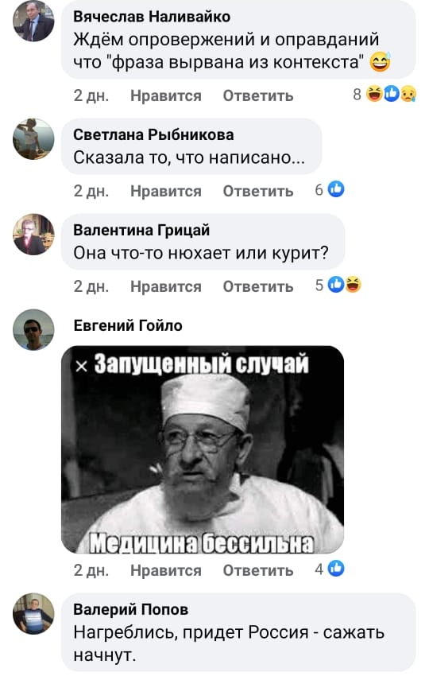Like Евгений Гойло's meme comment

tap(166, 570)
